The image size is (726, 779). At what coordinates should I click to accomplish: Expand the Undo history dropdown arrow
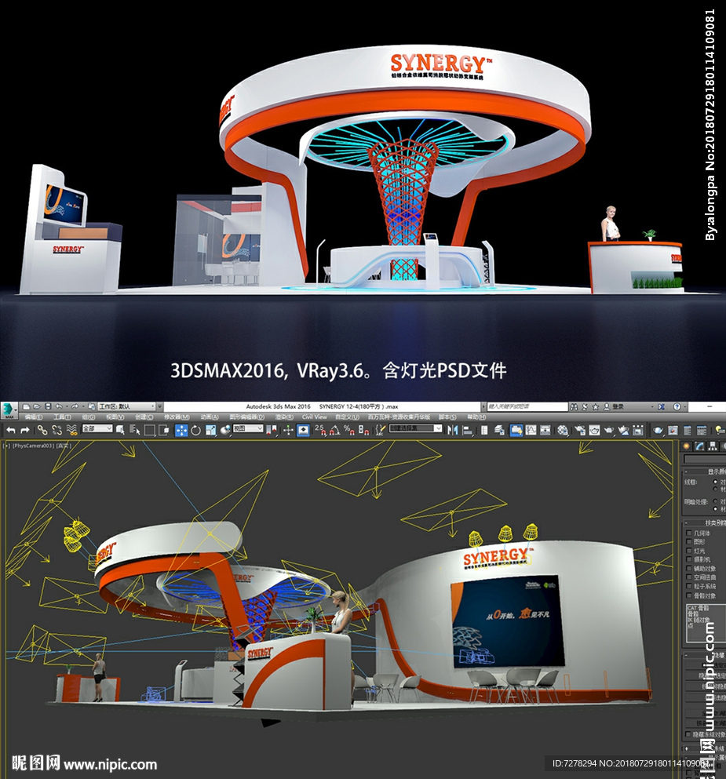pyautogui.click(x=67, y=406)
